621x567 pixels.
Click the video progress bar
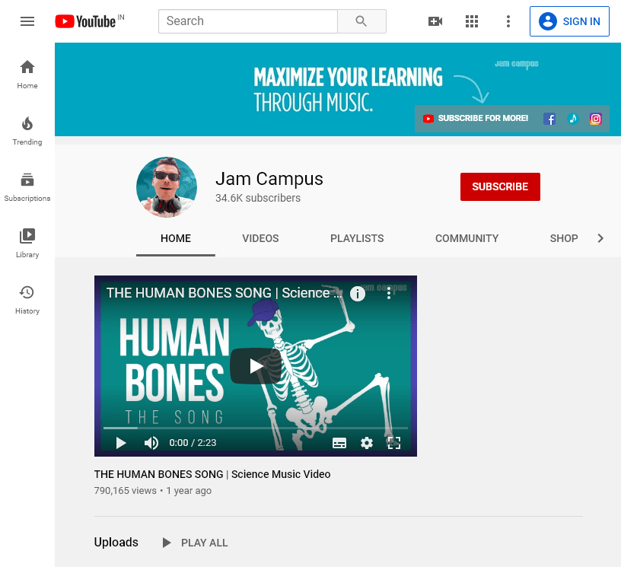[x=256, y=428]
